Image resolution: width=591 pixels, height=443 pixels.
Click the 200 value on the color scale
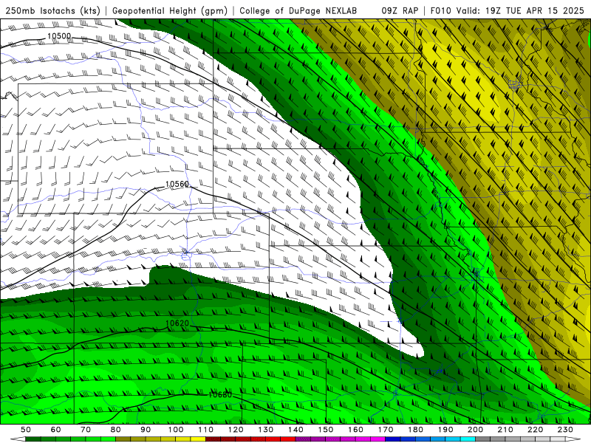point(476,430)
